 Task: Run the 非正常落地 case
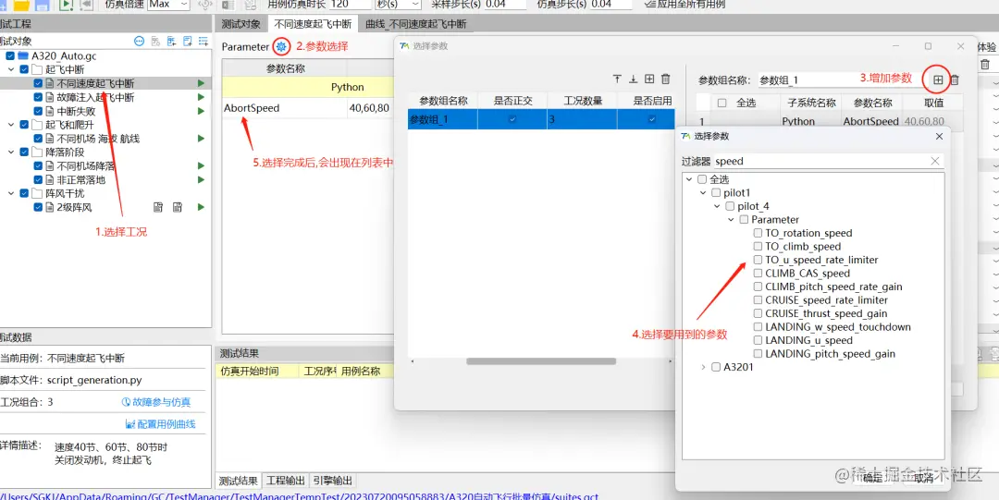[x=202, y=179]
